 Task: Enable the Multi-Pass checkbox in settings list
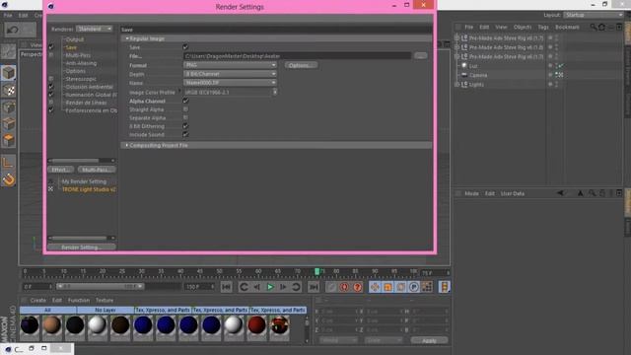(51, 55)
